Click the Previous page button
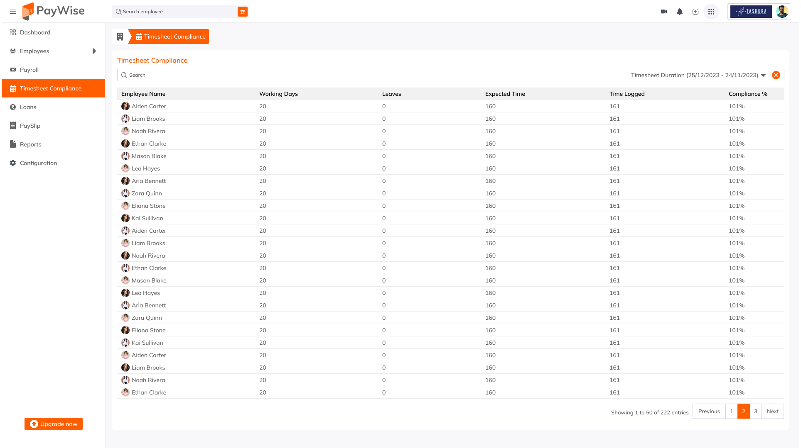Image resolution: width=801 pixels, height=448 pixels. click(709, 411)
